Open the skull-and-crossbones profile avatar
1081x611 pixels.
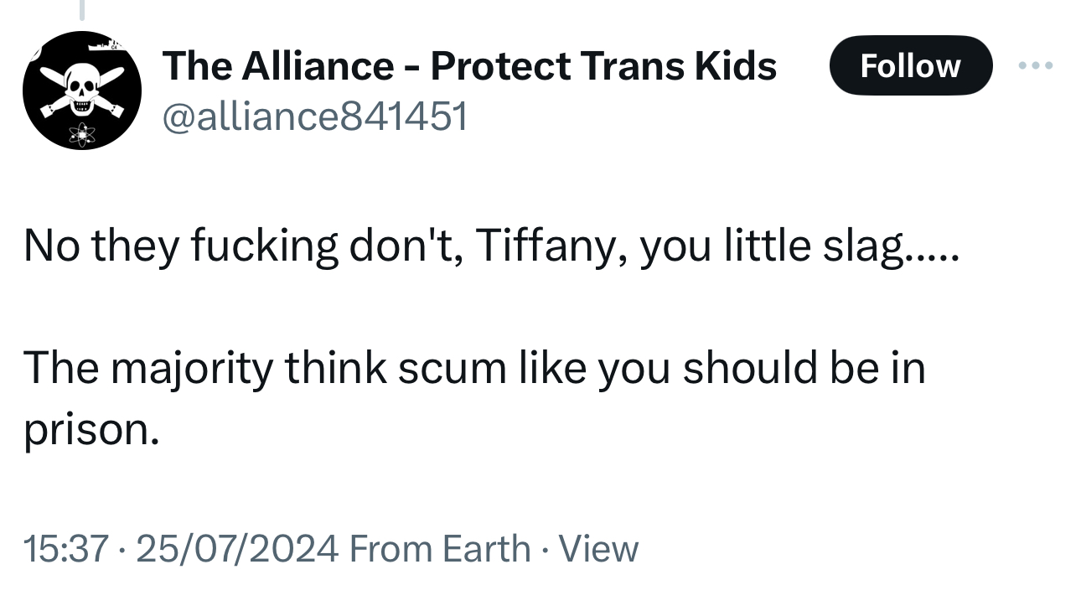(81, 90)
